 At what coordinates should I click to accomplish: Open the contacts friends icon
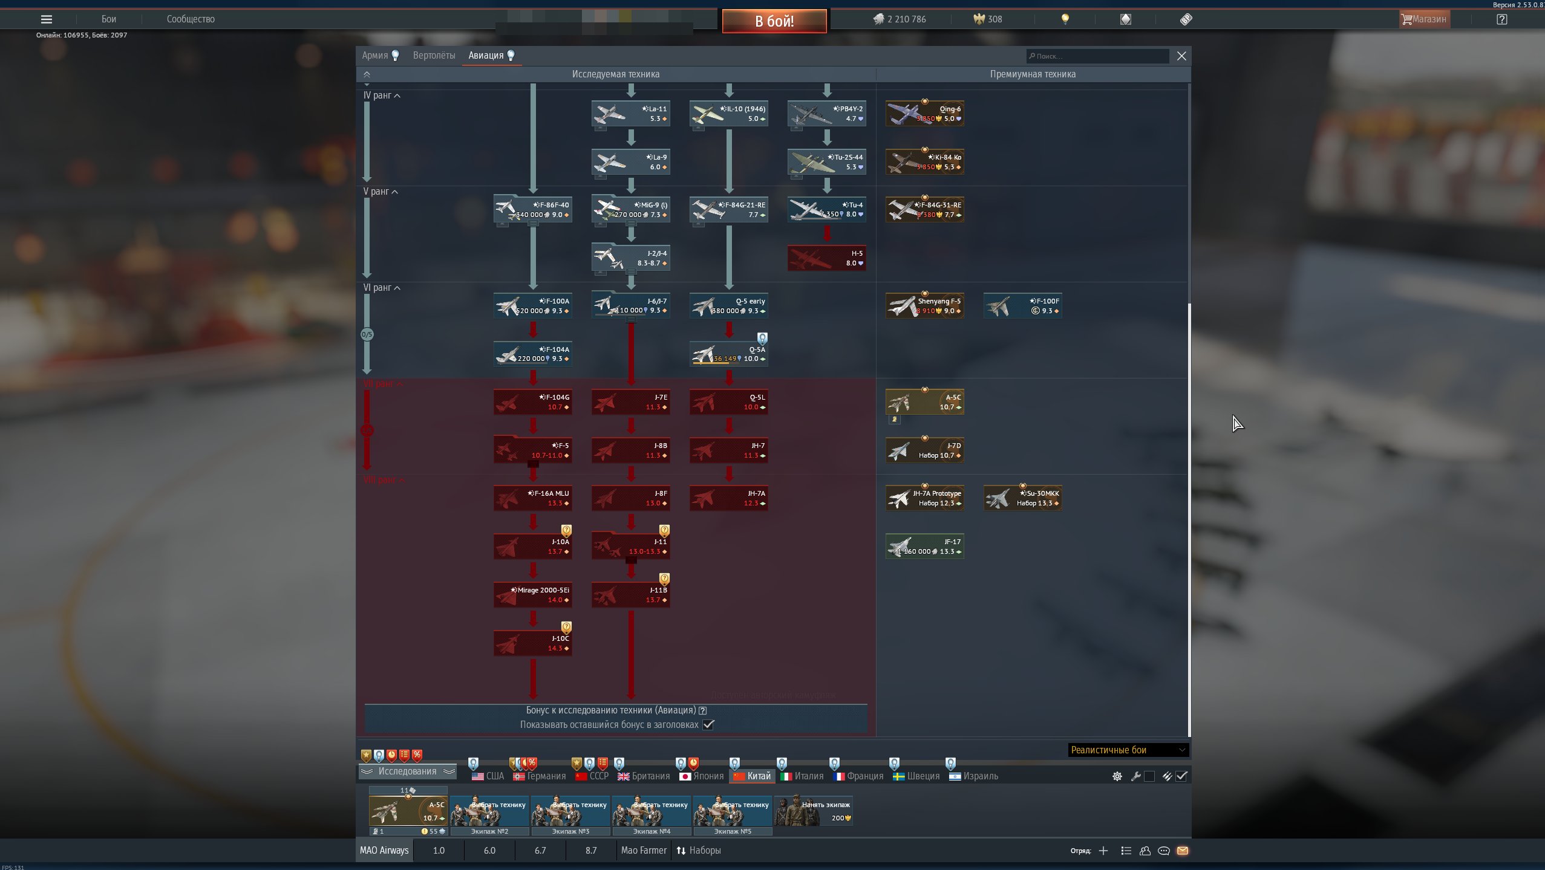click(x=1145, y=851)
